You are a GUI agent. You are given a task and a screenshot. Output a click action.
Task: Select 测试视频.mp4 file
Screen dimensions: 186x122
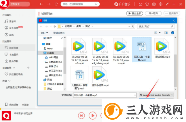pos(162,48)
